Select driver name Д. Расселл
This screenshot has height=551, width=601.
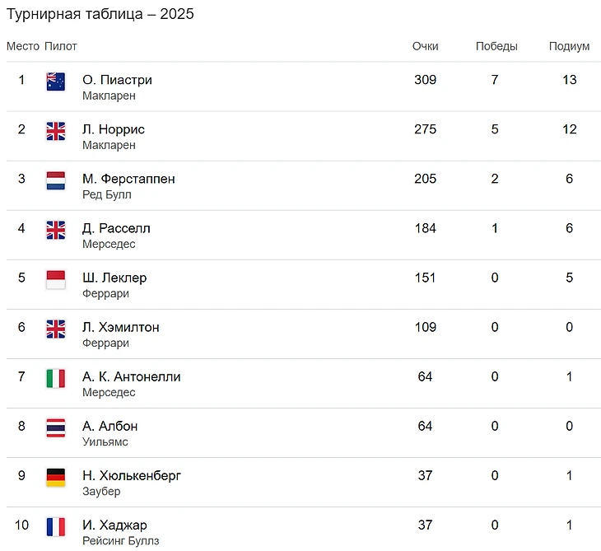116,228
